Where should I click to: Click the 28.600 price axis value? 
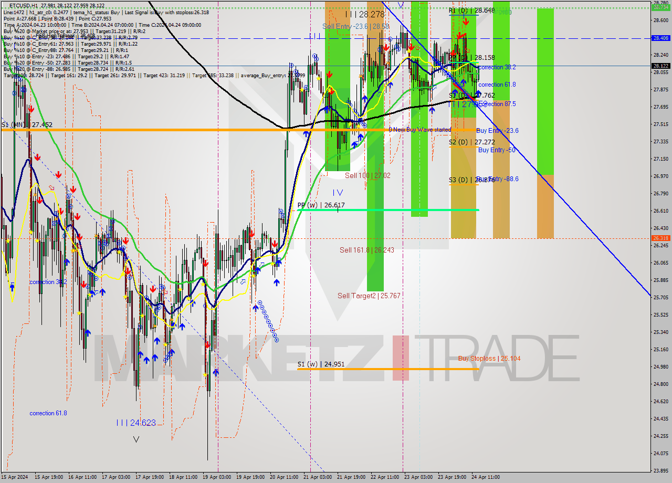660,20
